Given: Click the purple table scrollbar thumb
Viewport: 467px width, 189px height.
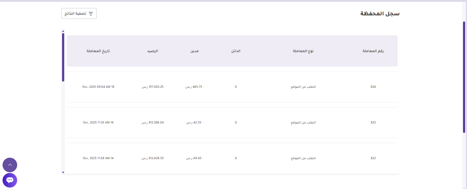Looking at the screenshot, I should coord(63,57).
